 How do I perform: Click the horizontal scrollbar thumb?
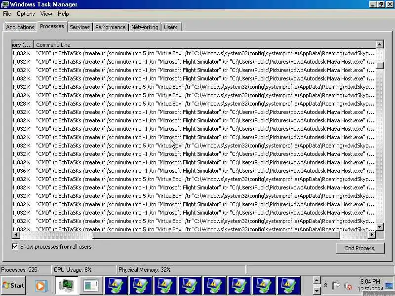(217, 235)
